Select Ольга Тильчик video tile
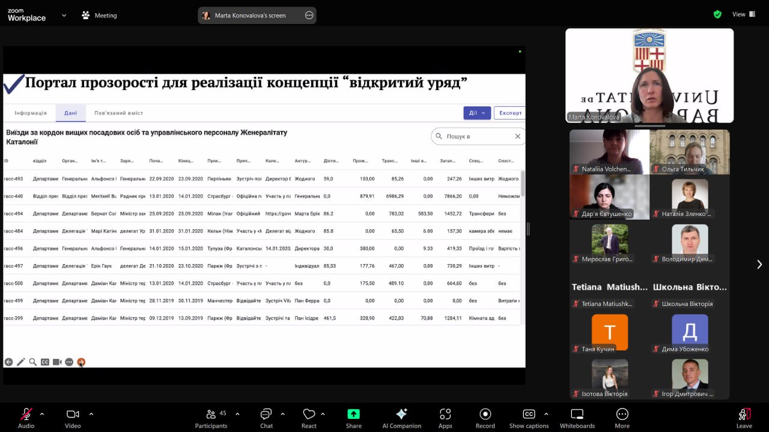 coord(690,152)
